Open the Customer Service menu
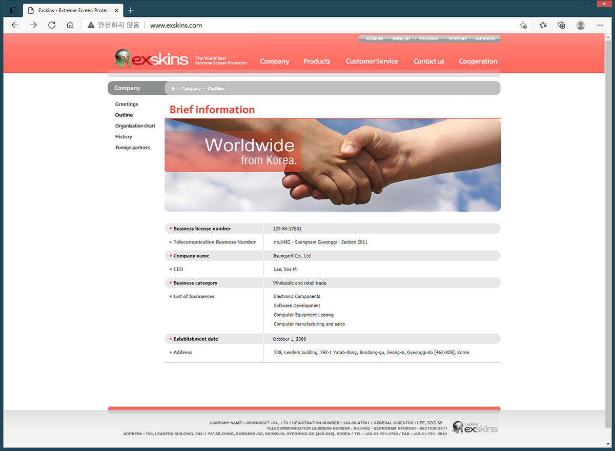 point(372,61)
